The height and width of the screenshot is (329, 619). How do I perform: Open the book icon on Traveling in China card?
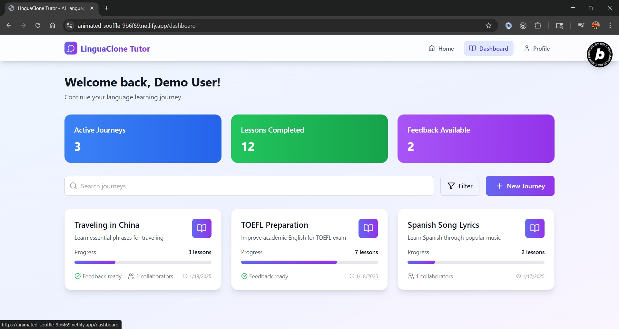click(x=202, y=228)
